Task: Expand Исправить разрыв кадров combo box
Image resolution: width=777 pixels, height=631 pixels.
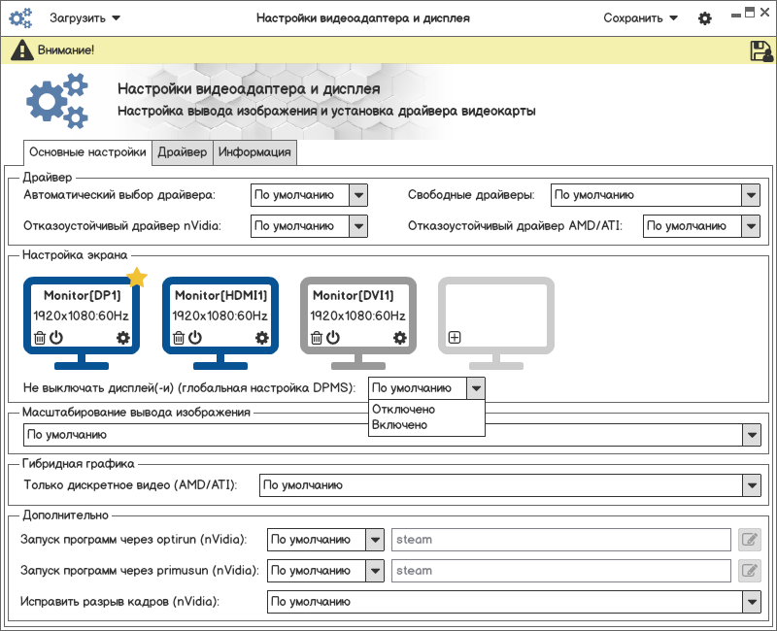Action: [x=514, y=602]
